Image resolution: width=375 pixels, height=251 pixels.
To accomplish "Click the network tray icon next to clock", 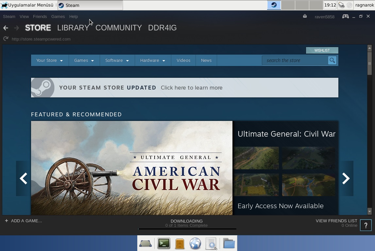I will pyautogui.click(x=341, y=5).
